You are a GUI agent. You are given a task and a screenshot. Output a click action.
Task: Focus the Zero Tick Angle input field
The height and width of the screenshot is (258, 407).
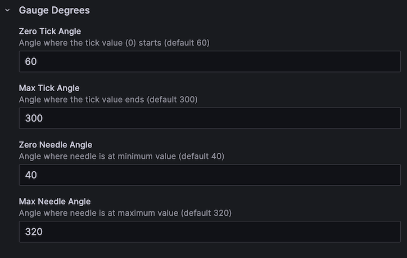tap(209, 61)
